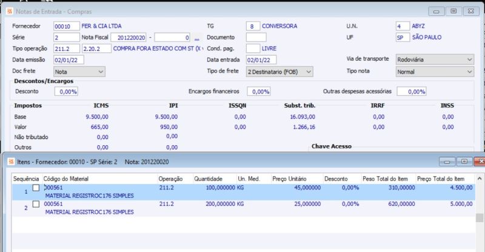
Task: Minimize the Itens window
Action: [447, 162]
